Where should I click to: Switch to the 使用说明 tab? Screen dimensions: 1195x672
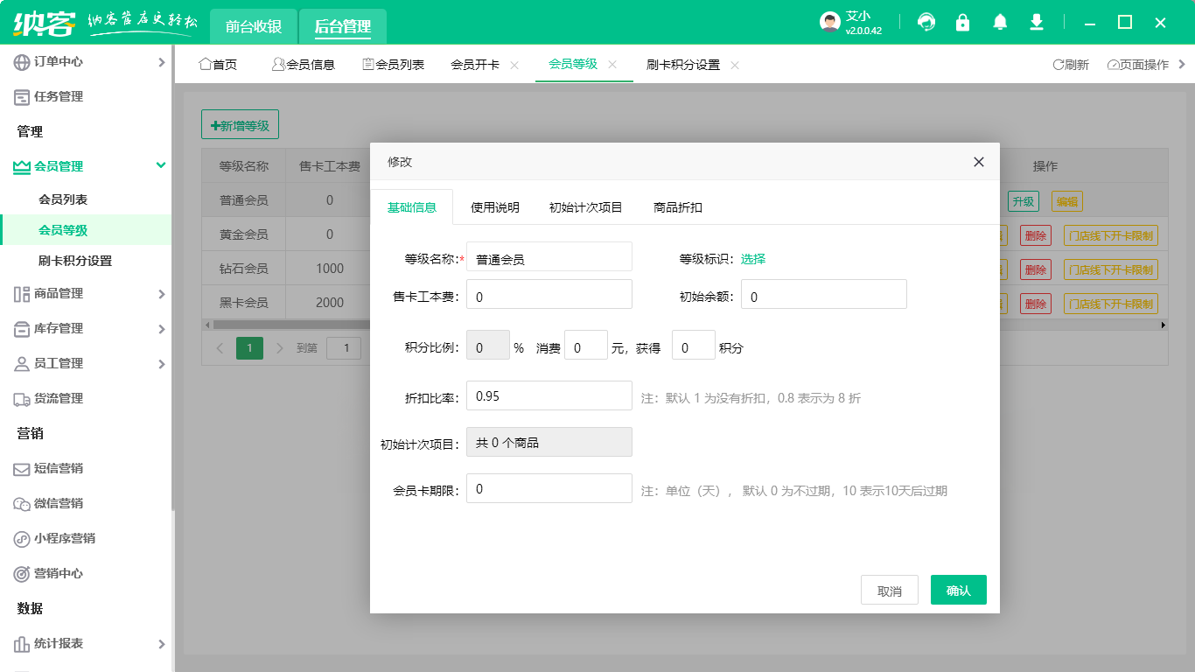[495, 207]
